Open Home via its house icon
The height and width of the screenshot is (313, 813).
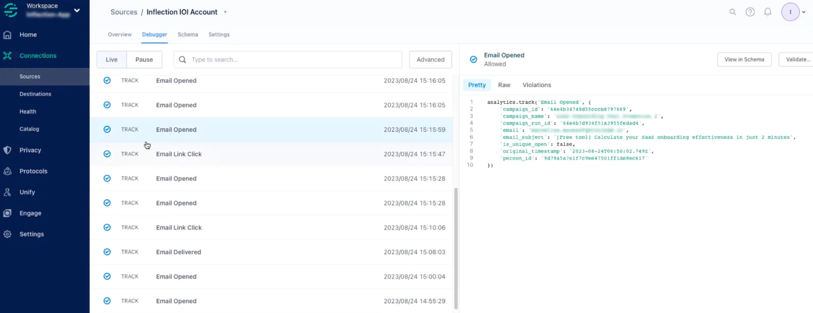point(7,34)
